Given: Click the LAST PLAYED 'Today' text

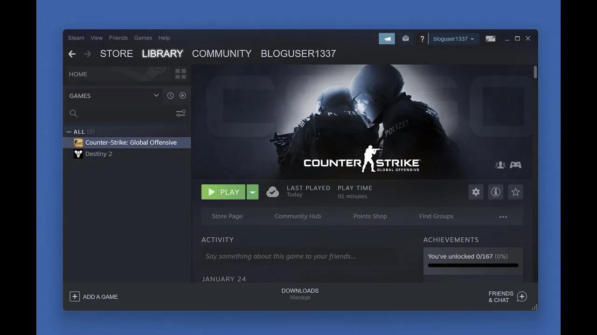Looking at the screenshot, I should tap(295, 194).
